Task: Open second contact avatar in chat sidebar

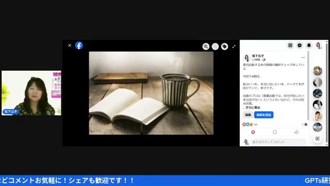Action: (318, 82)
